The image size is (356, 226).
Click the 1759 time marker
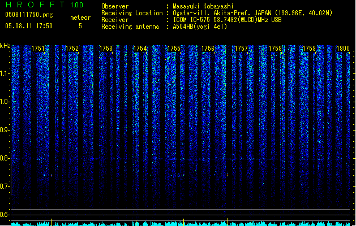[309, 49]
